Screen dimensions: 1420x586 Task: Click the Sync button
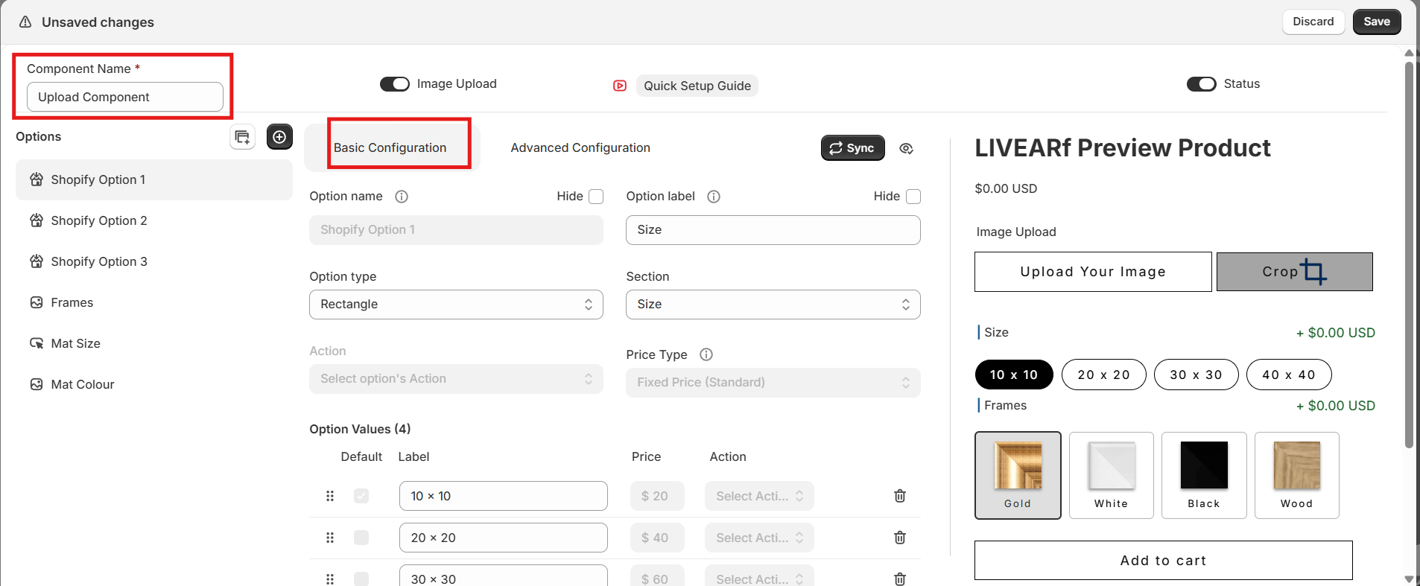[852, 148]
